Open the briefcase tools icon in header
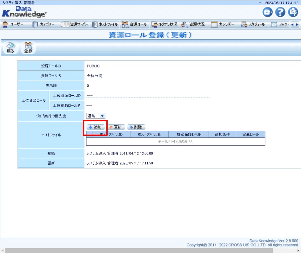The height and width of the screenshot is (253, 301). click(x=267, y=12)
